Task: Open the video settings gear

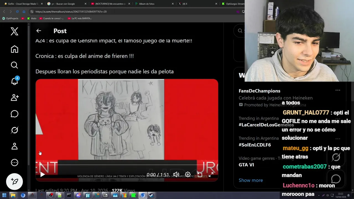Action: pyautogui.click(x=188, y=174)
